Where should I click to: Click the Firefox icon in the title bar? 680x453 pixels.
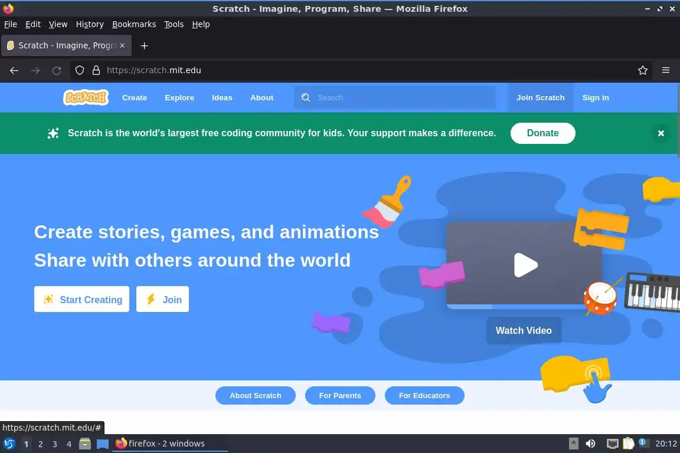pyautogui.click(x=8, y=8)
